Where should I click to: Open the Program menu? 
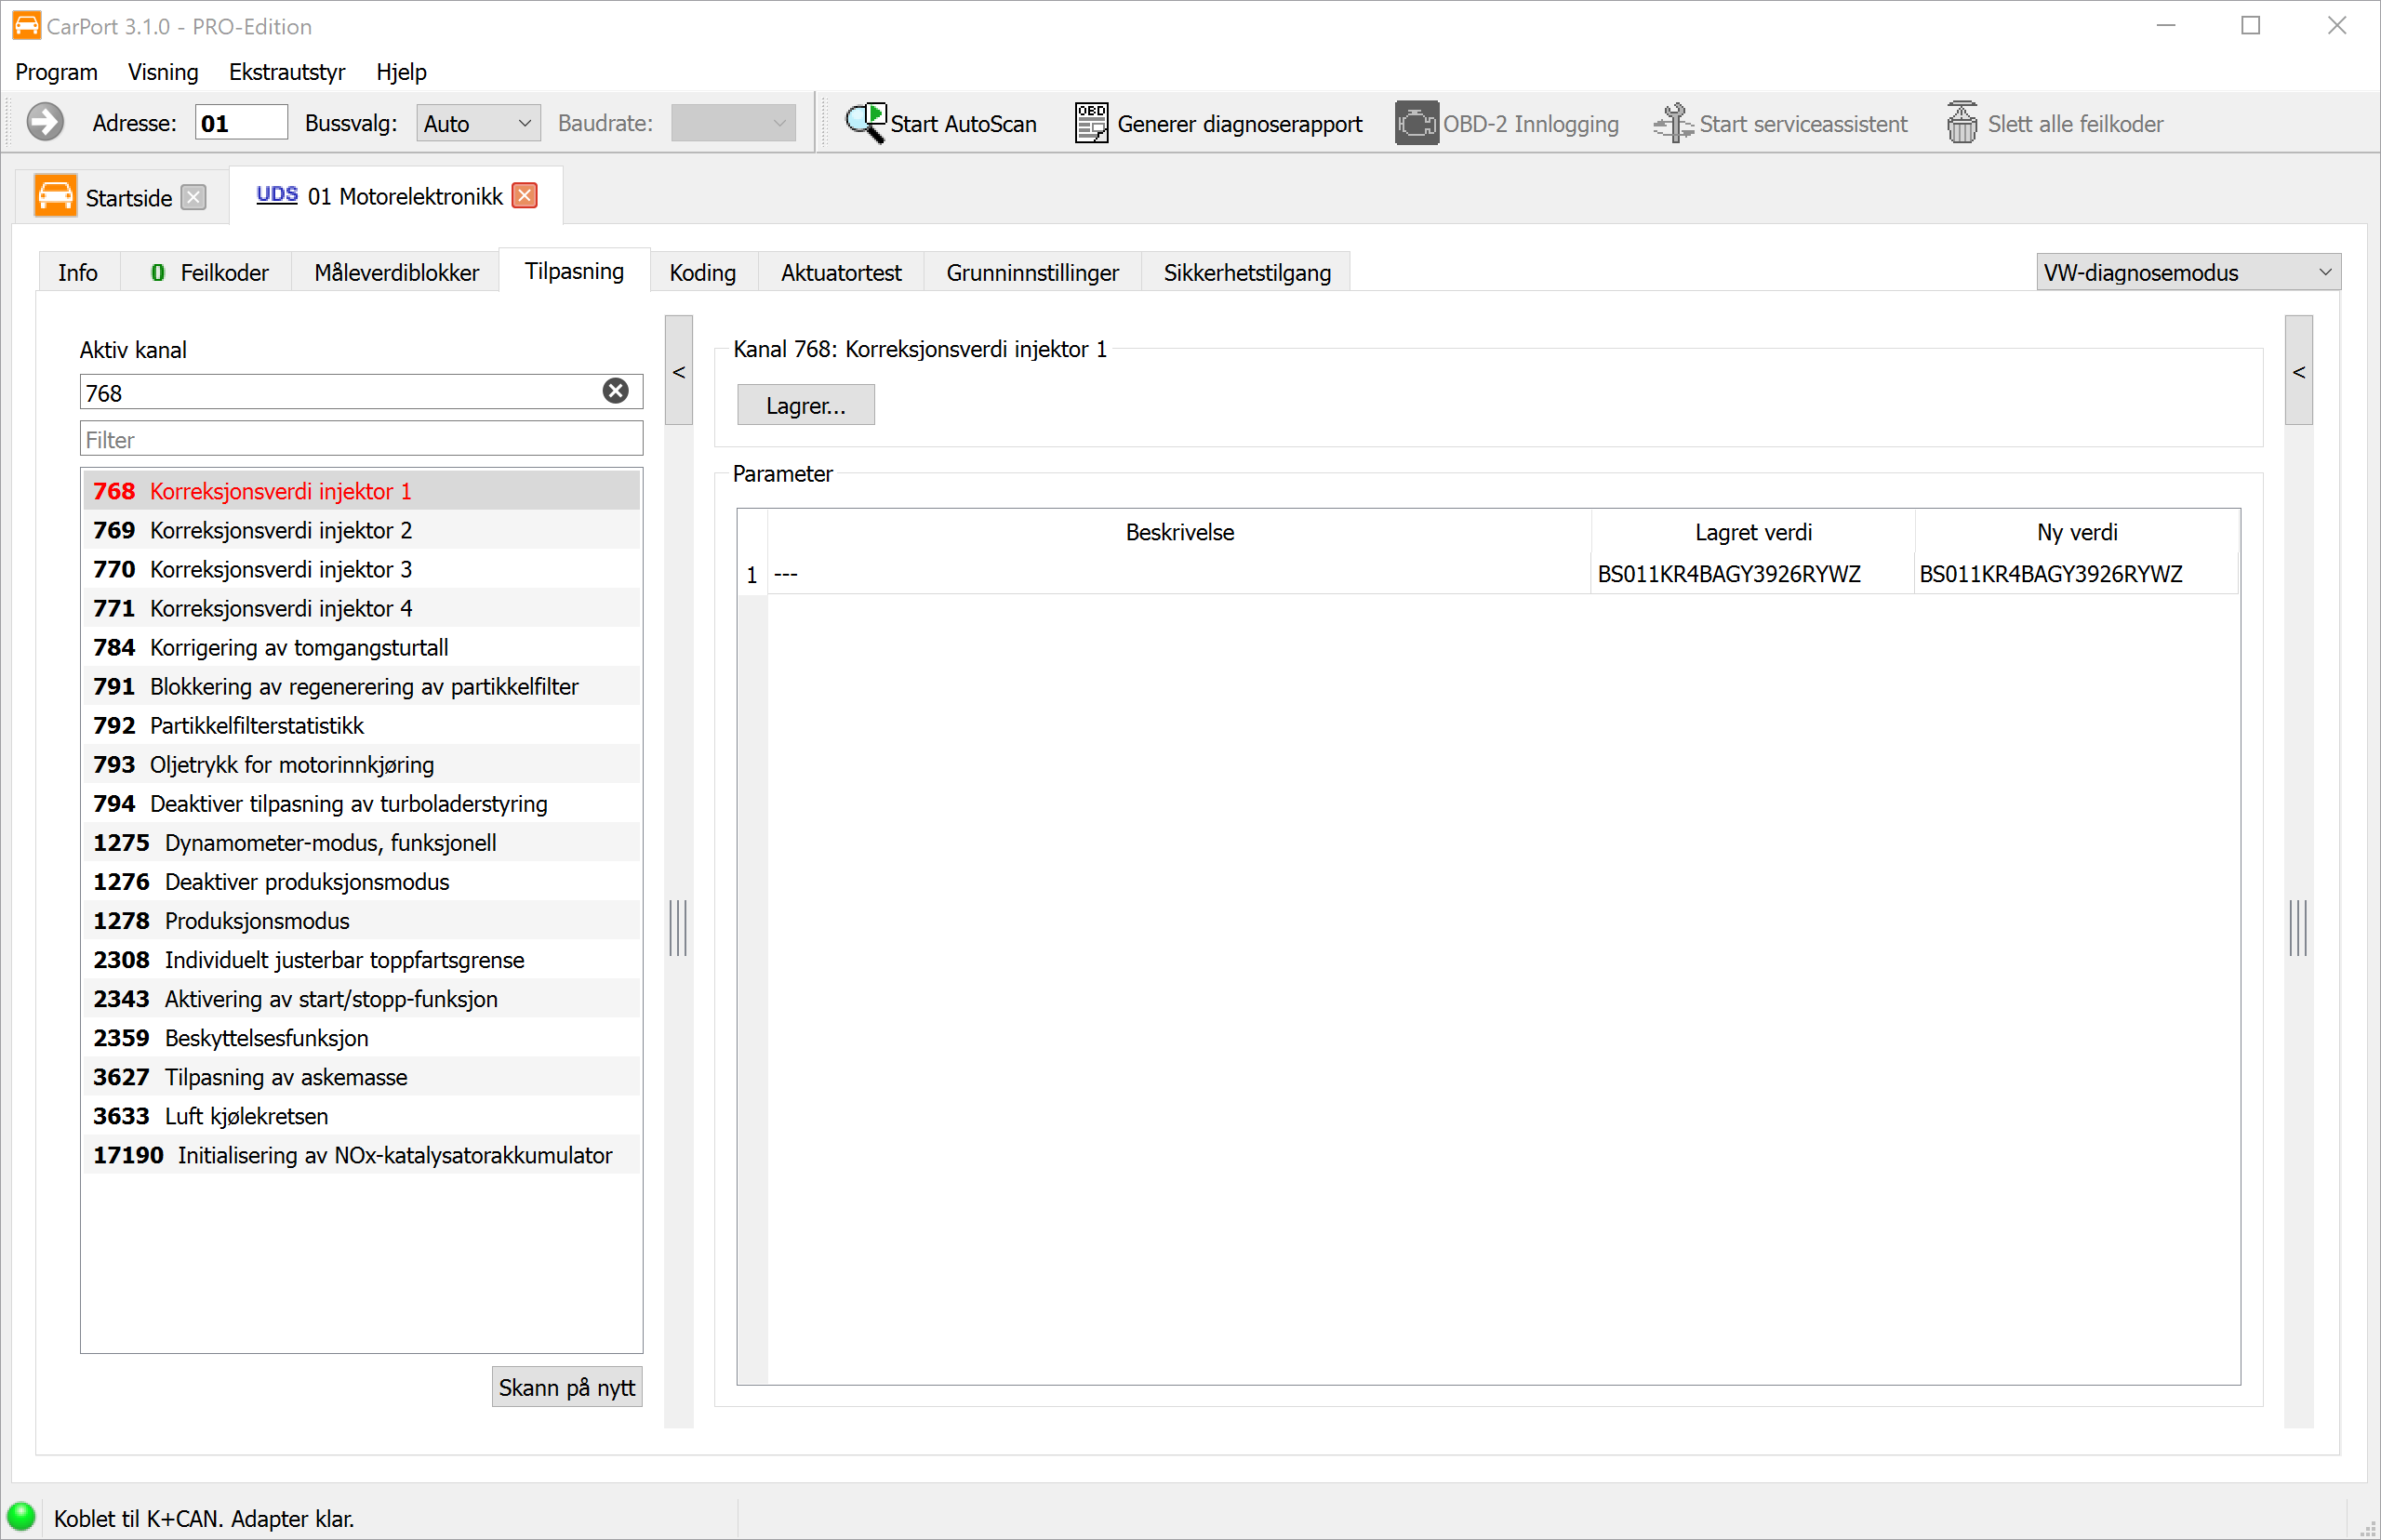click(x=57, y=72)
